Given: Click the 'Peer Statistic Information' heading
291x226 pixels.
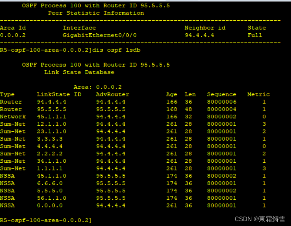Looking at the screenshot, I should point(96,13).
